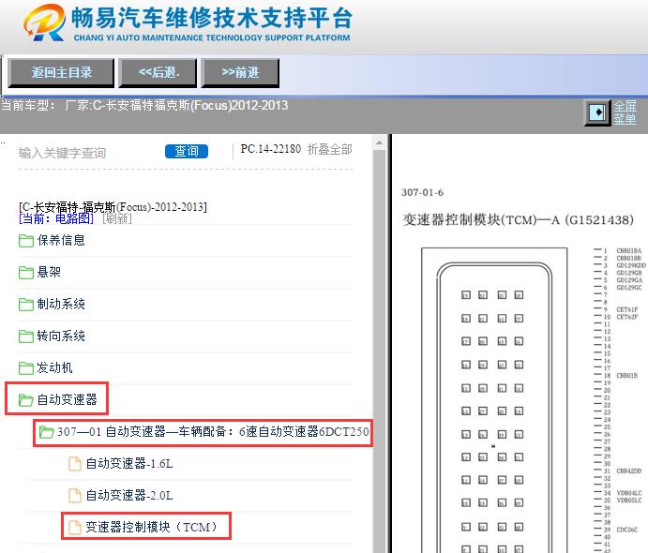Expand the 保养信息 folder

tap(61, 240)
